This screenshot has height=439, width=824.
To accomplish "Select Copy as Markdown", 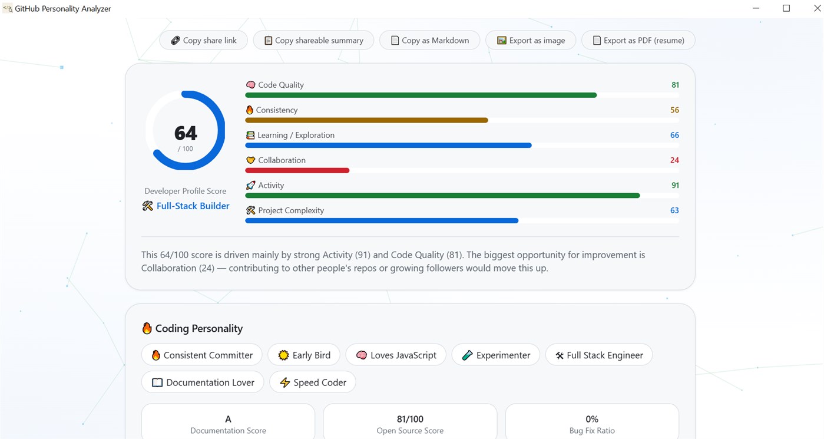I will click(x=430, y=40).
